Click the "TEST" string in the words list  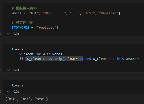(x=89, y=13)
